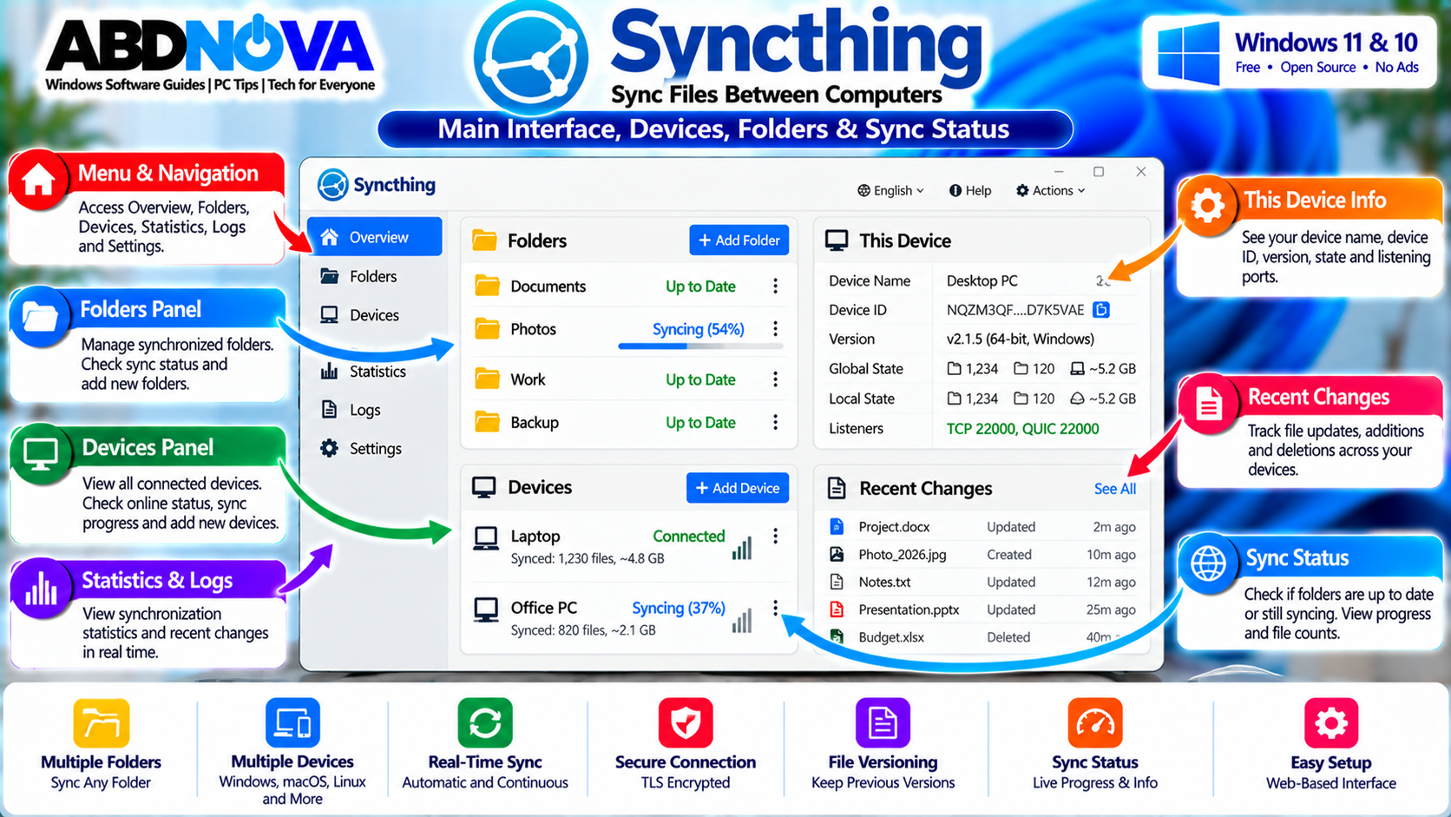Image resolution: width=1451 pixels, height=817 pixels.
Task: Open the Photos folder three-dot menu
Action: click(775, 329)
